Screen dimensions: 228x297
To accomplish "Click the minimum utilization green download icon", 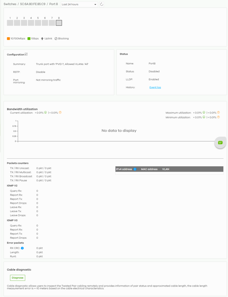I will click(204, 117).
